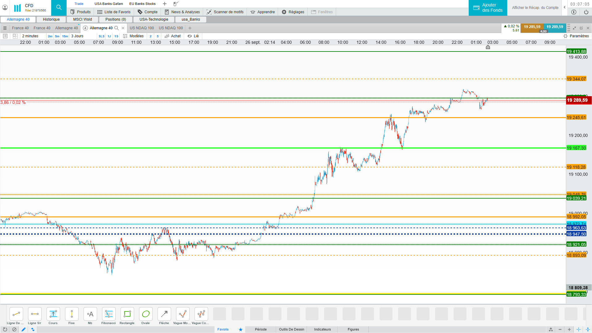Click the time axis marker near 03:00
The image size is (592, 333).
click(x=488, y=47)
